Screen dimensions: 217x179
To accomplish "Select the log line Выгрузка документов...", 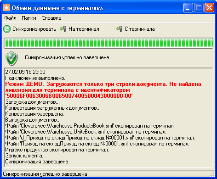I will [x=33, y=120].
